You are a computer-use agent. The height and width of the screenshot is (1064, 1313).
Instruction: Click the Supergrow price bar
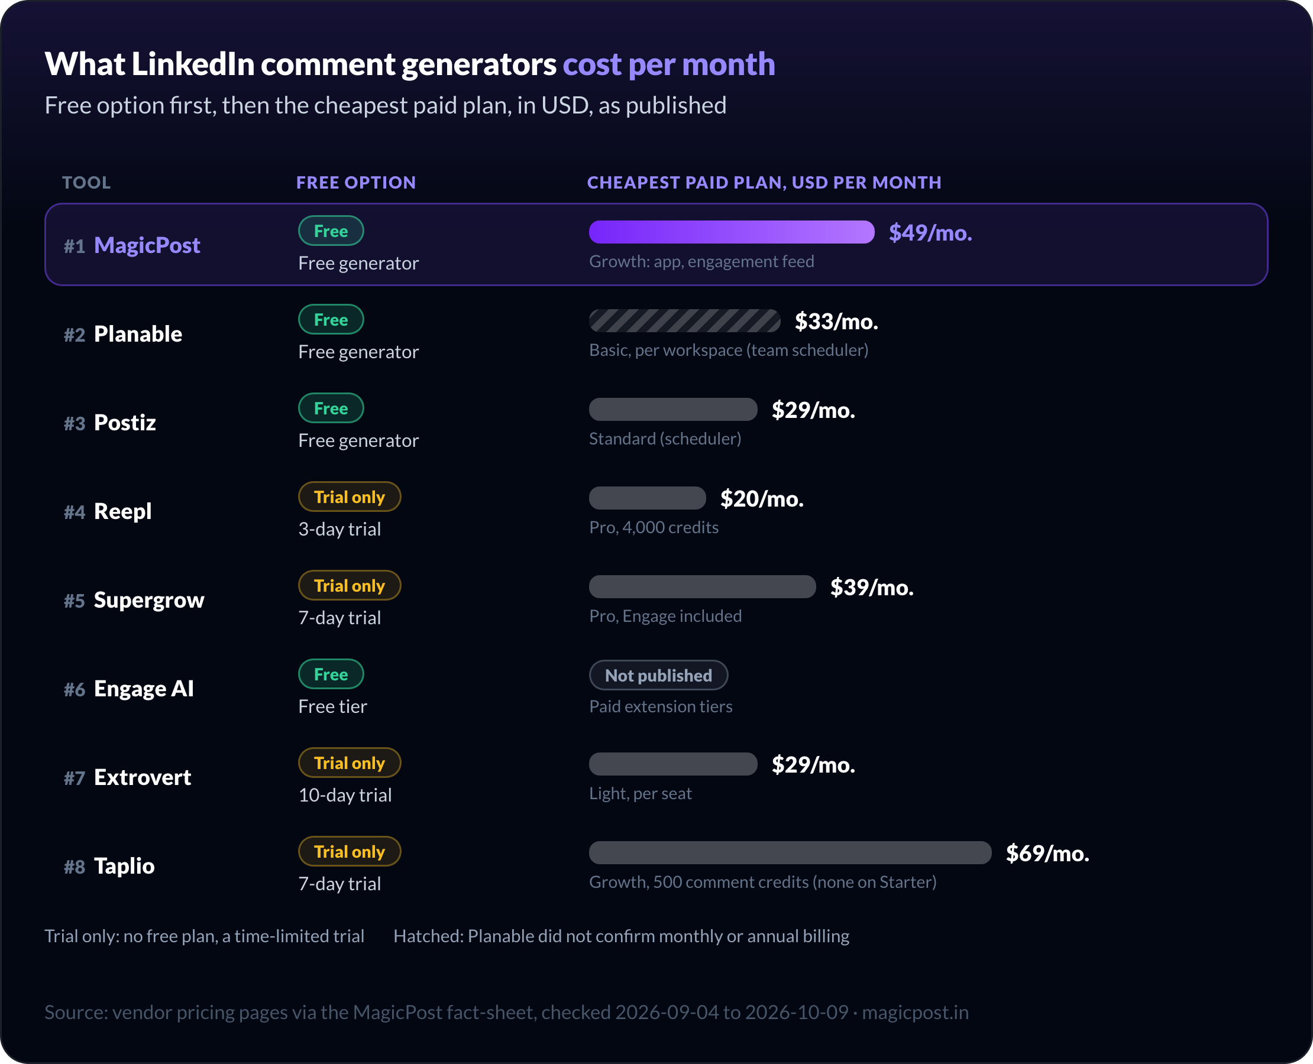[x=703, y=586]
